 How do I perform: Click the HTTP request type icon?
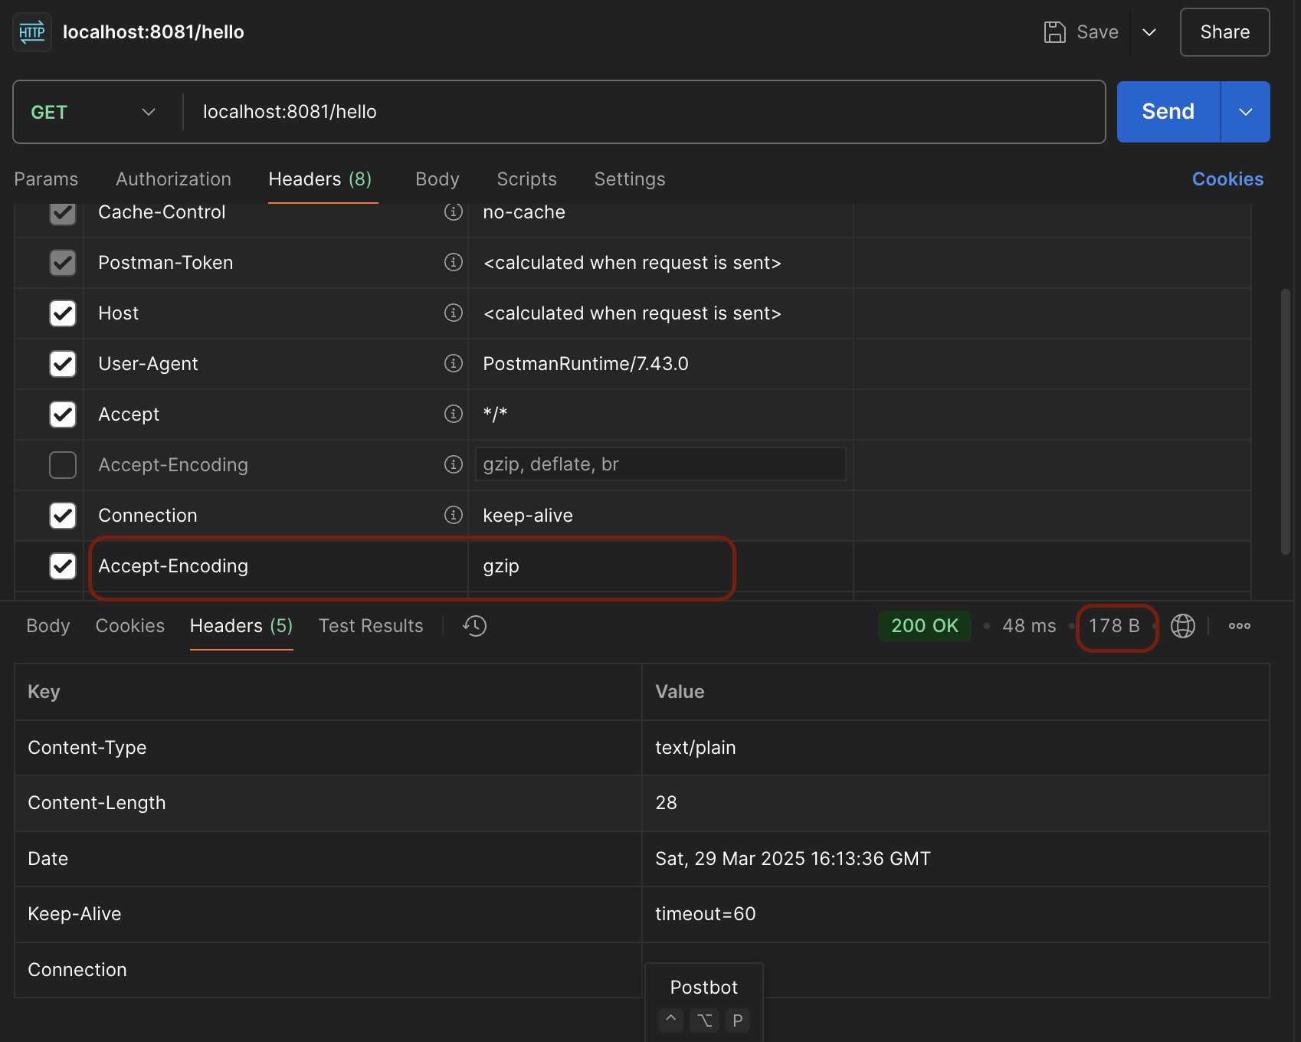click(32, 32)
